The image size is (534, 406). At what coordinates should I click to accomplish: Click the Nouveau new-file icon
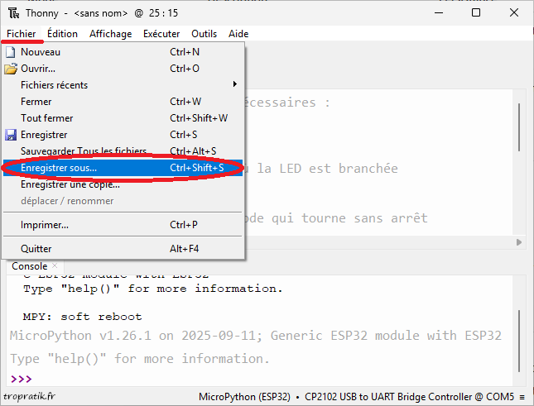click(11, 52)
